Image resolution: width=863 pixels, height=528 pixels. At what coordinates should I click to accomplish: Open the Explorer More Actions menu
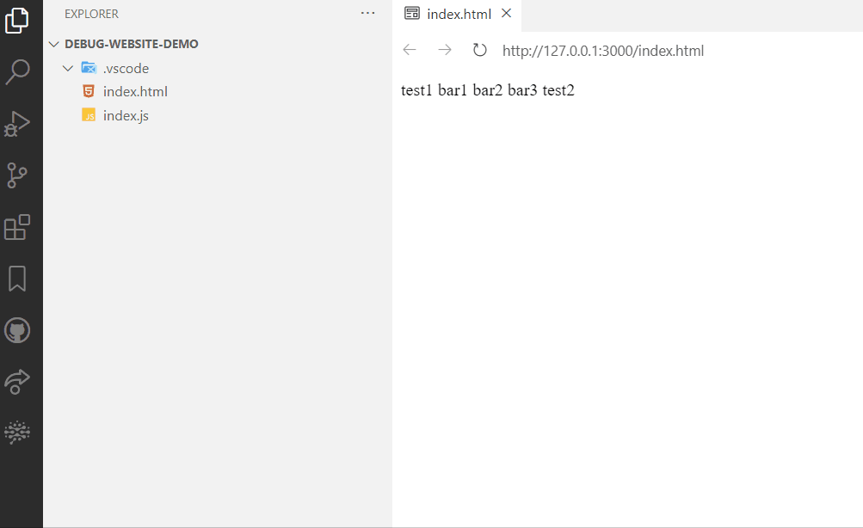[x=368, y=13]
